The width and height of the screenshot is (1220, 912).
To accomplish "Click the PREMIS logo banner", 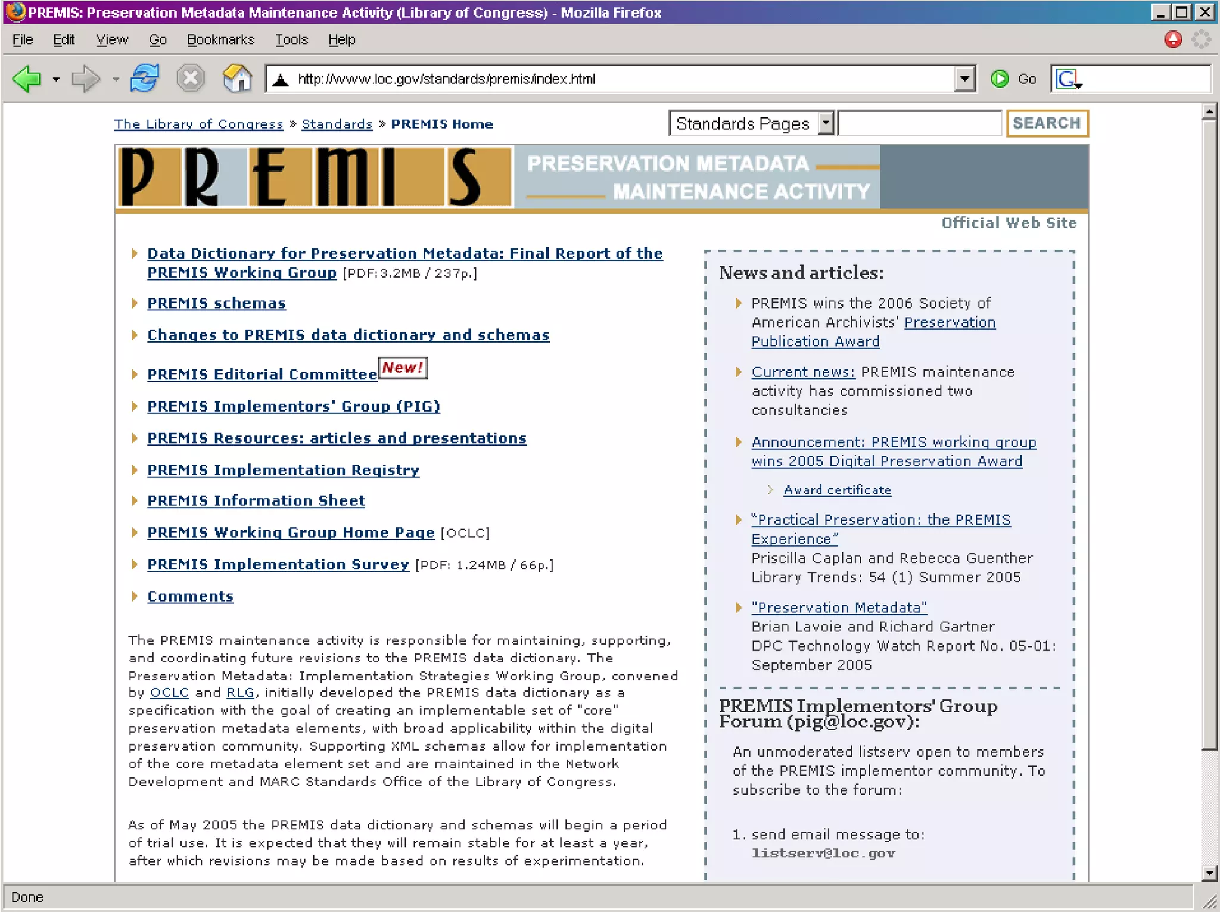I will coord(315,177).
